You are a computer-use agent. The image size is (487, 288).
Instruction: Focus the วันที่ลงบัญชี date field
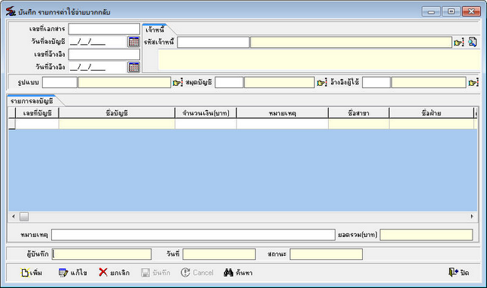[x=97, y=42]
